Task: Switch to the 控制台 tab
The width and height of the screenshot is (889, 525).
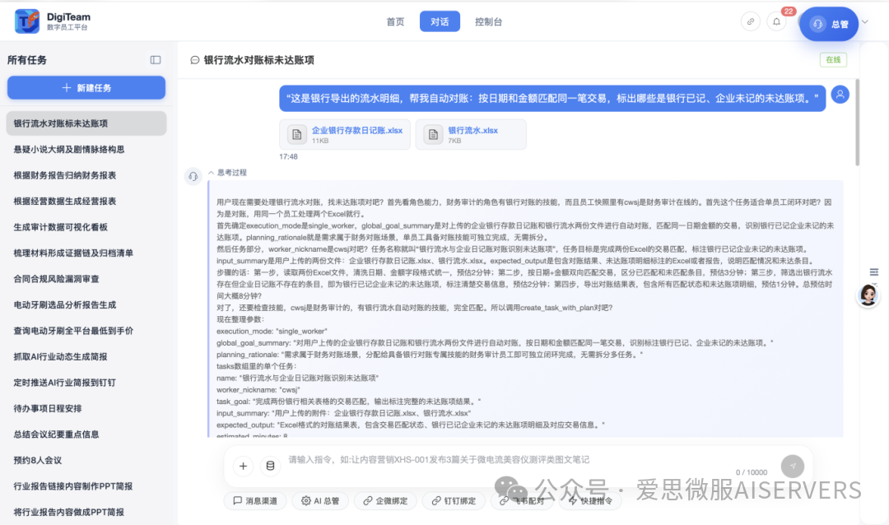Action: [x=488, y=22]
